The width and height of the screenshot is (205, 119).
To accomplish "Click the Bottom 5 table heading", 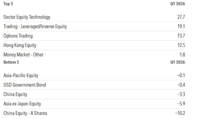I will click(11, 62).
